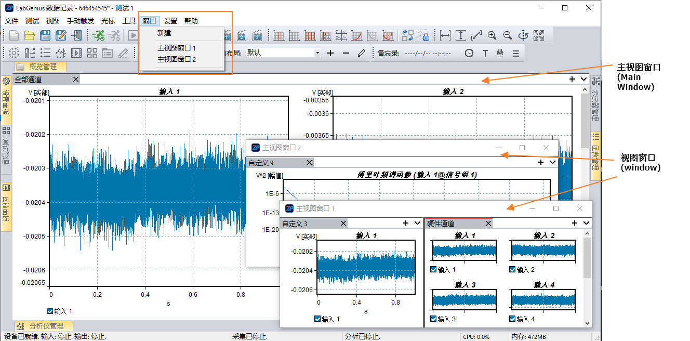Click the save floppy disk icon
Viewport: 690px width, 341px height.
[45, 35]
